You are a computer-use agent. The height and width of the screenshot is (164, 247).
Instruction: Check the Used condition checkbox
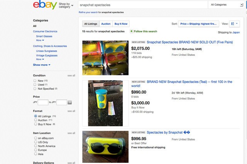35,84
